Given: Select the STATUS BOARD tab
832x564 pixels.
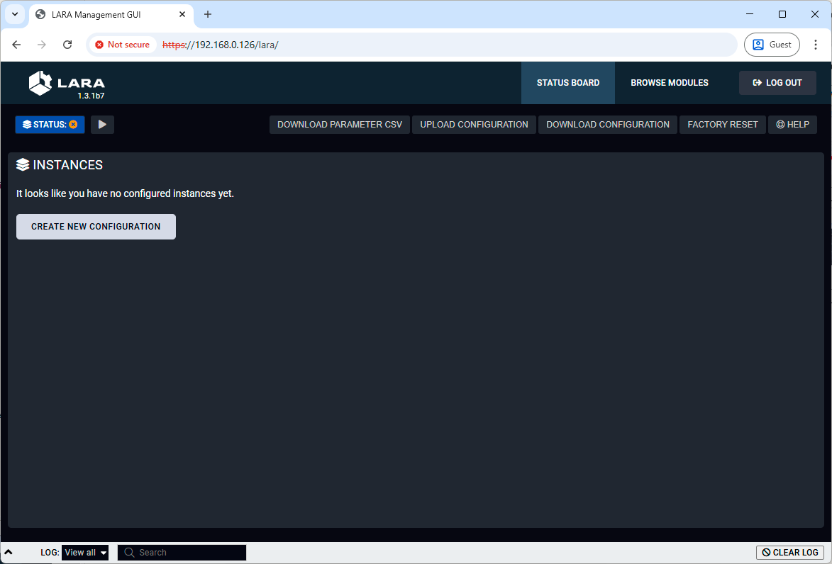Looking at the screenshot, I should (567, 83).
